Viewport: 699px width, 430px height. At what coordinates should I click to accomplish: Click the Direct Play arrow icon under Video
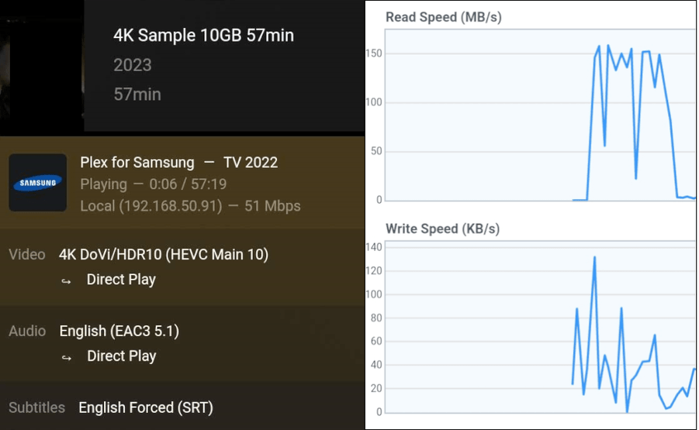(67, 280)
